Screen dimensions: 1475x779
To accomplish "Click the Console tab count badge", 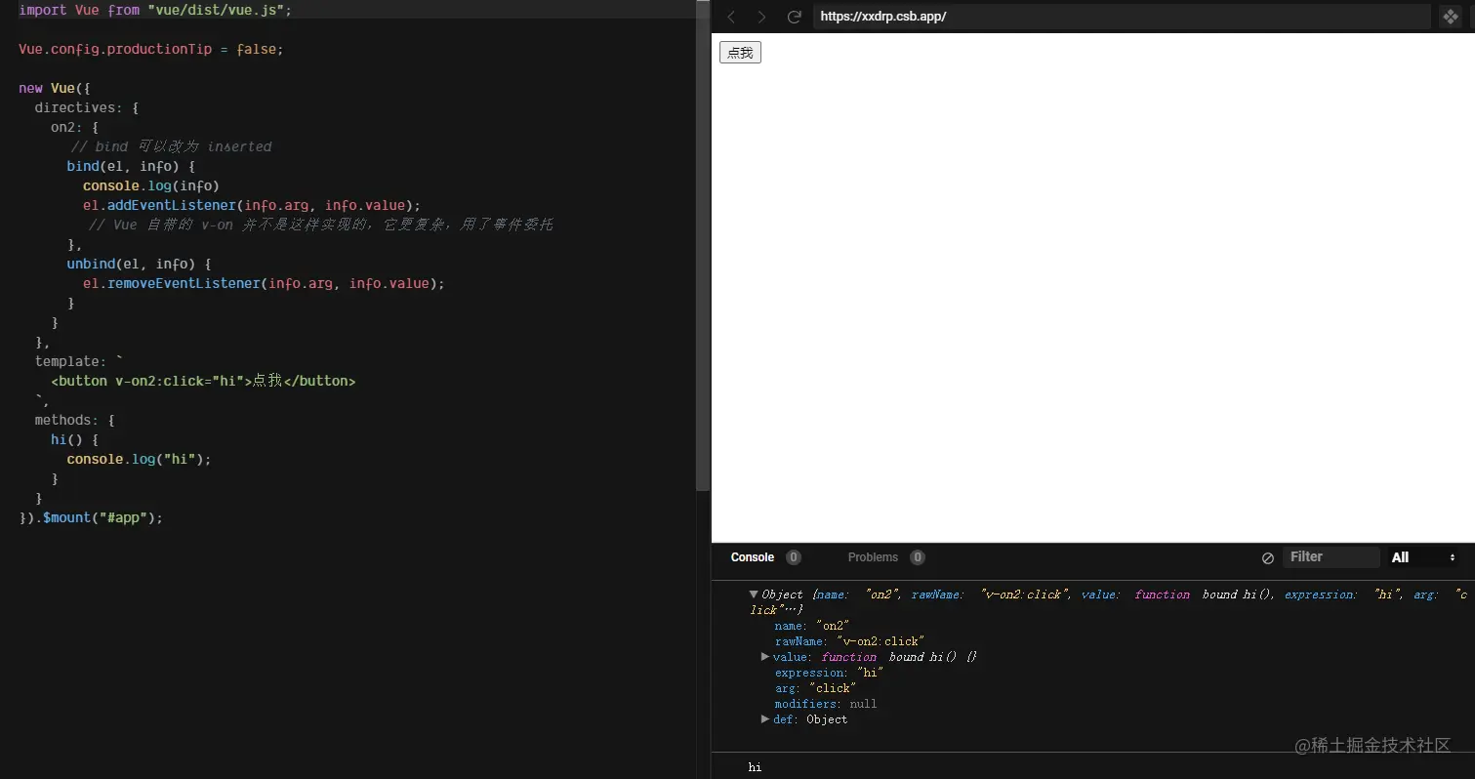I will pyautogui.click(x=794, y=557).
